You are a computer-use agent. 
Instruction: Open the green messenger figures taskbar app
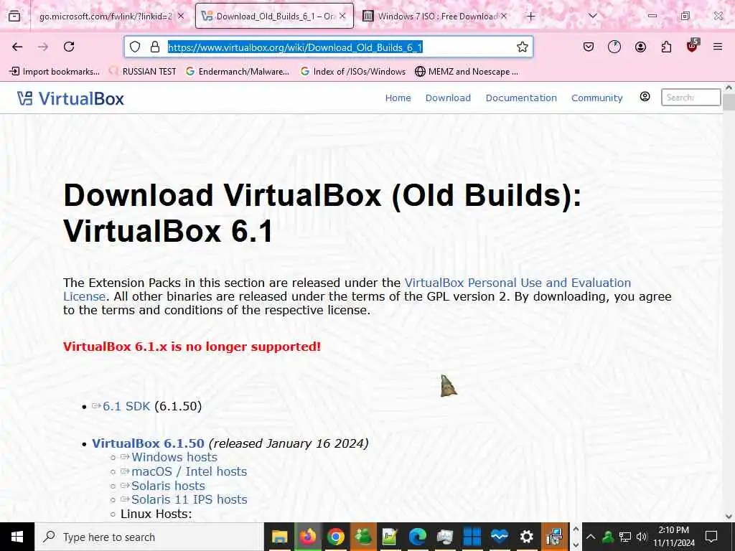click(x=362, y=537)
